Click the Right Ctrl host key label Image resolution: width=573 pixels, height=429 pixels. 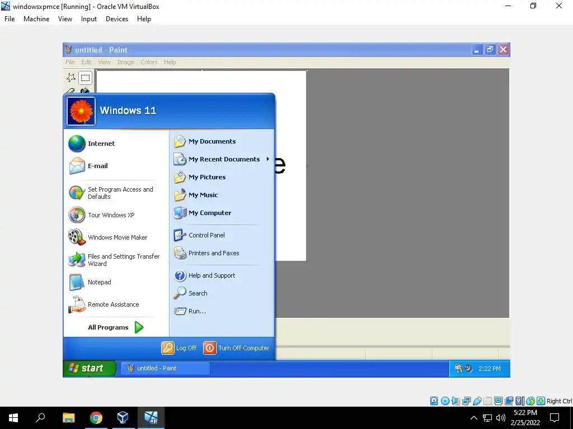coord(559,401)
